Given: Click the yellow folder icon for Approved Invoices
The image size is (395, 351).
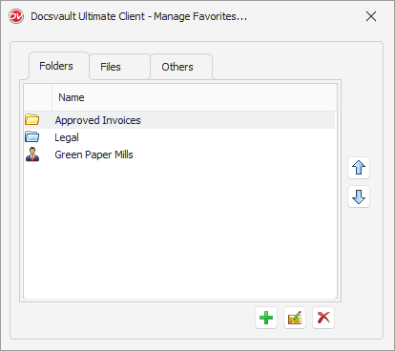Looking at the screenshot, I should point(32,120).
